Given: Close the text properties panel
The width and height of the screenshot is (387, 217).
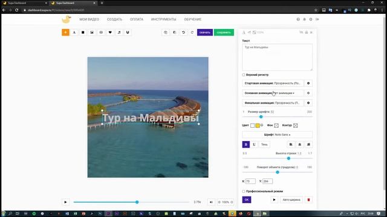Looking at the screenshot, I should pos(311,32).
